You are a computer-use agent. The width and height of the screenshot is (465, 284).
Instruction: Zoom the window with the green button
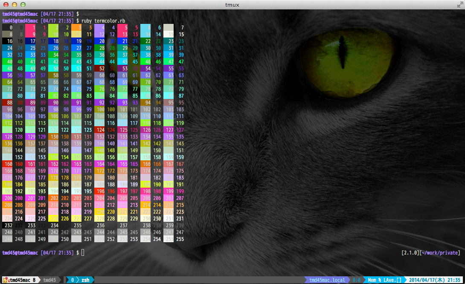(x=23, y=4)
